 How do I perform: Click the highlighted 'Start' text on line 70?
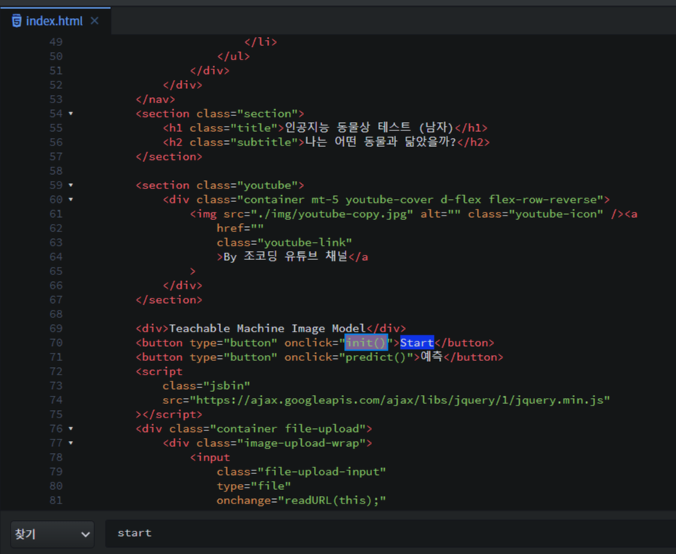tap(417, 343)
